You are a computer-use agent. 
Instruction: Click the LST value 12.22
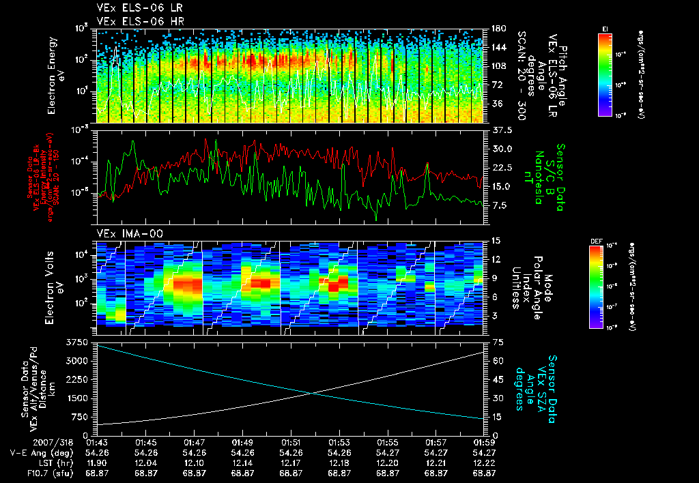point(484,463)
